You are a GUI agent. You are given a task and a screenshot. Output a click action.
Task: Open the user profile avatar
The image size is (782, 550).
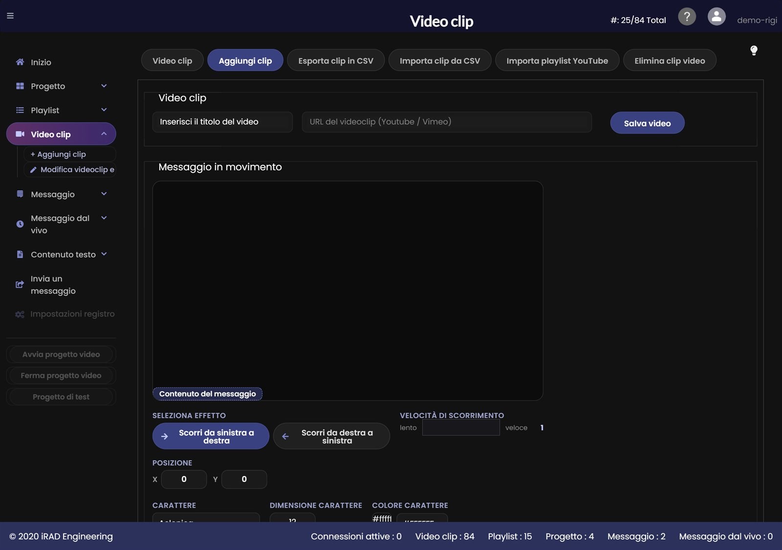click(x=717, y=17)
